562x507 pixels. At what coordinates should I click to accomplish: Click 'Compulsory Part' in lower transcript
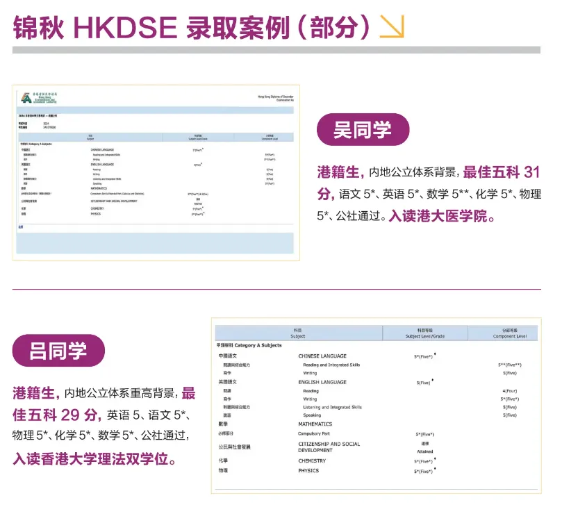[x=313, y=433]
